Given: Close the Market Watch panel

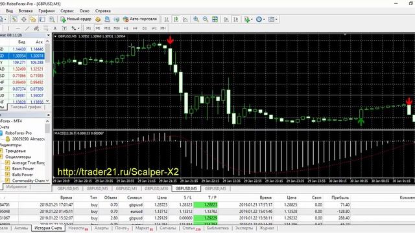Looking at the screenshot, I should pyautogui.click(x=49, y=35).
